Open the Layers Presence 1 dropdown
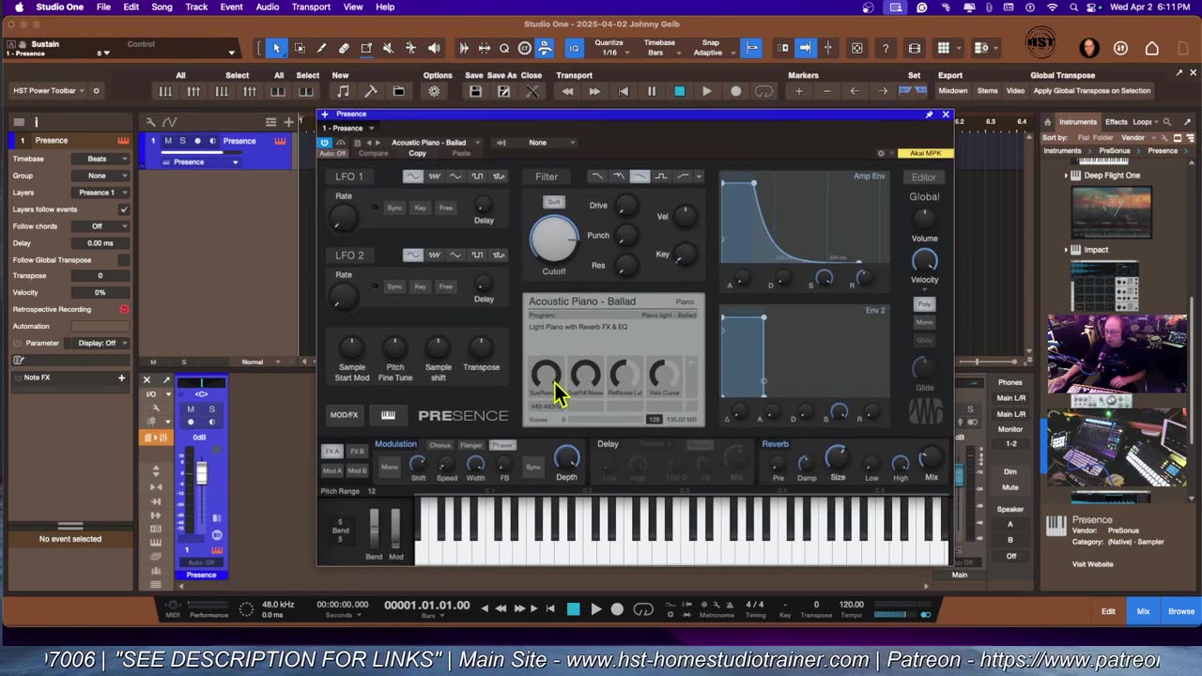Screen dimensions: 1202x676 coord(101,192)
